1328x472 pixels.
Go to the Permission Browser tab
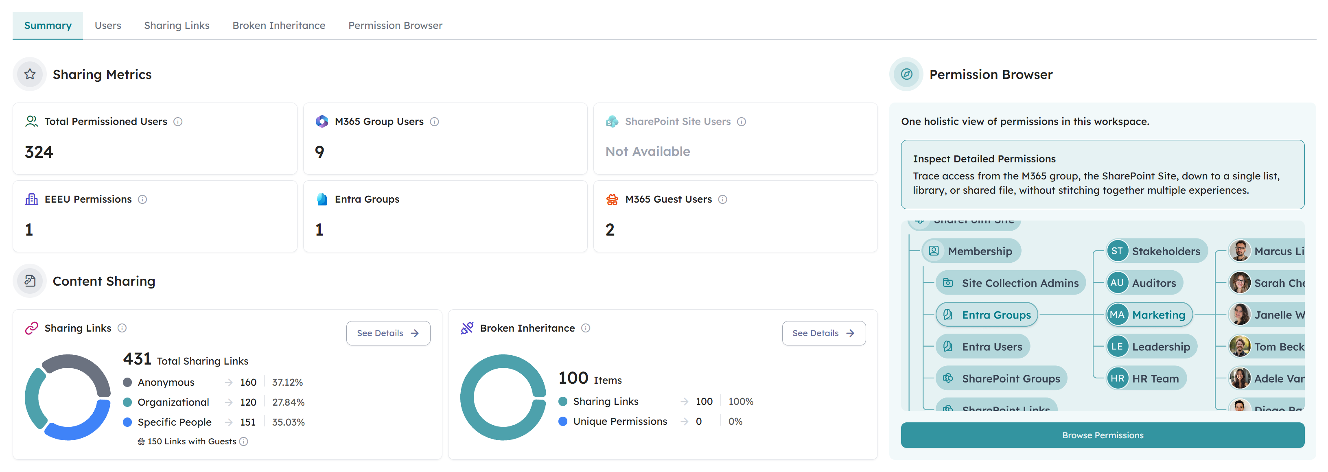[396, 25]
